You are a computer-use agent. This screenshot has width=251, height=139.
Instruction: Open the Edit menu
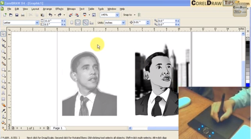pos(17,9)
